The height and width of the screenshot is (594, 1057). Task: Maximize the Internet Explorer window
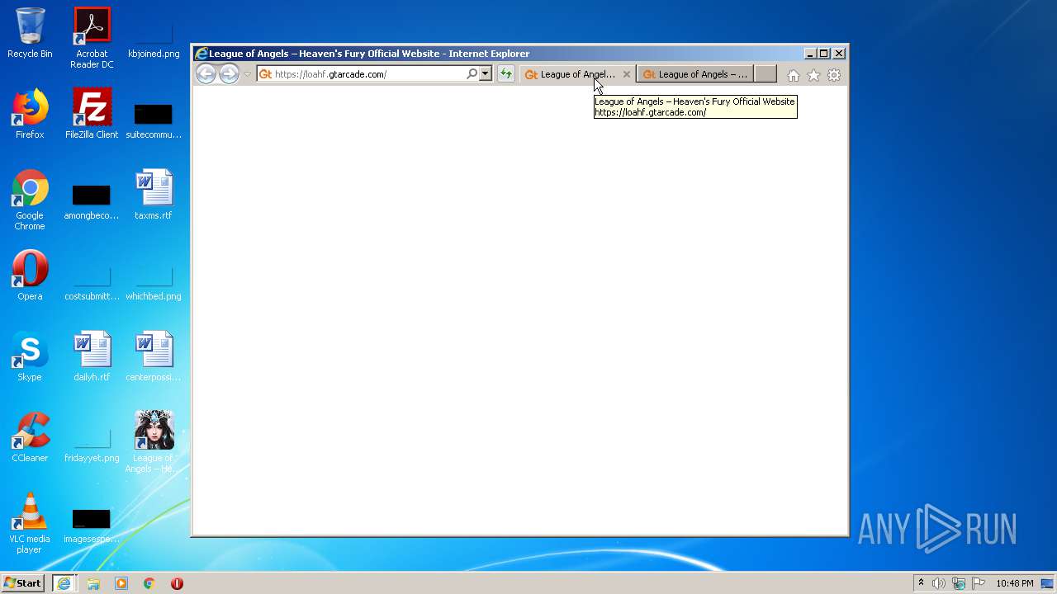[824, 54]
